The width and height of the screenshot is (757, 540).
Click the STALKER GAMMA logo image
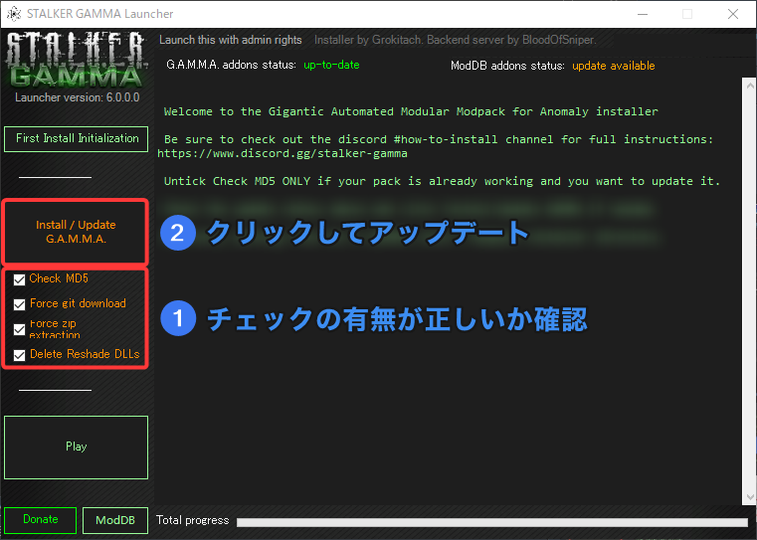click(x=76, y=59)
